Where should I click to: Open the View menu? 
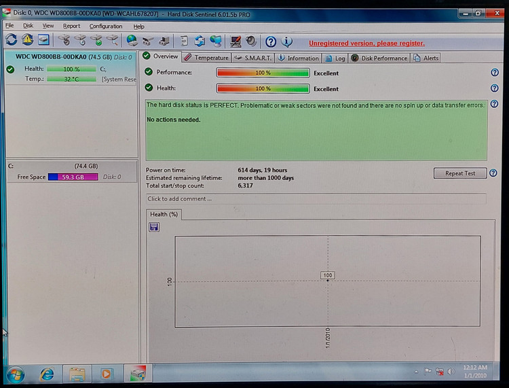48,26
